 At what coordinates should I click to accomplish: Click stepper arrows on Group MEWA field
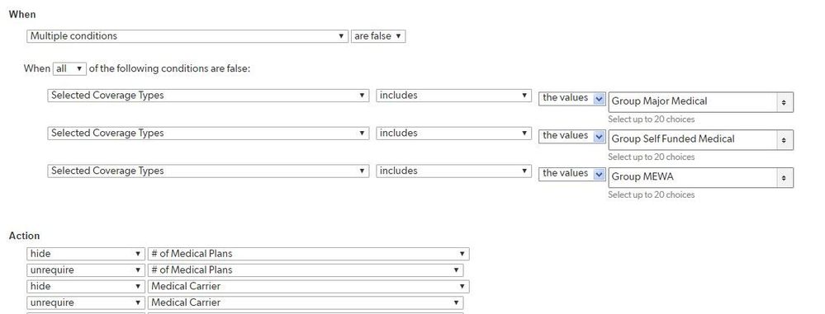(784, 178)
